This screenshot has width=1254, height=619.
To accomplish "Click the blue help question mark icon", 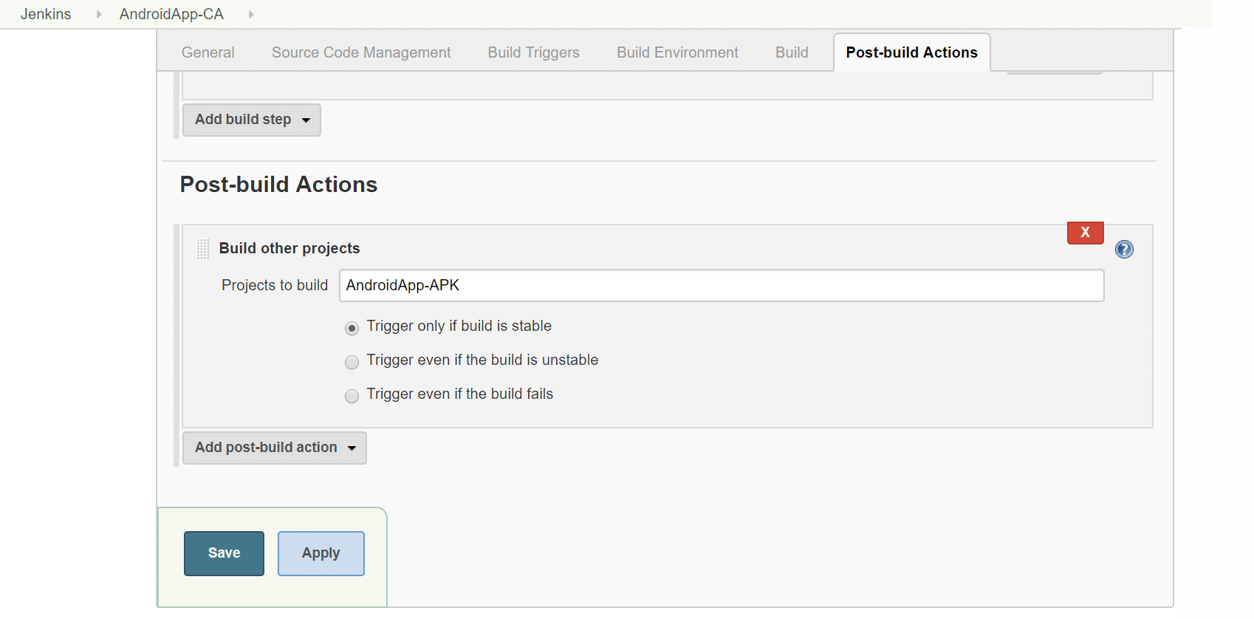I will (x=1124, y=250).
